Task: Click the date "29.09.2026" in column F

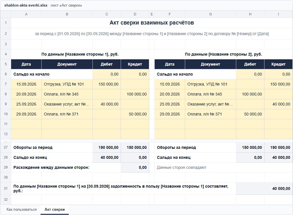Action: [x=170, y=114]
